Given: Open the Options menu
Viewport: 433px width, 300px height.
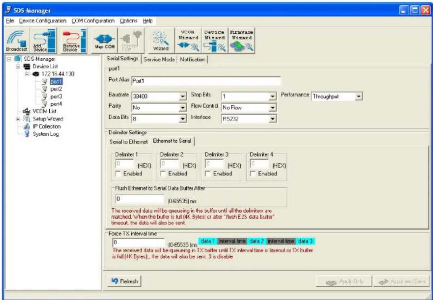Looking at the screenshot, I should pyautogui.click(x=129, y=21).
